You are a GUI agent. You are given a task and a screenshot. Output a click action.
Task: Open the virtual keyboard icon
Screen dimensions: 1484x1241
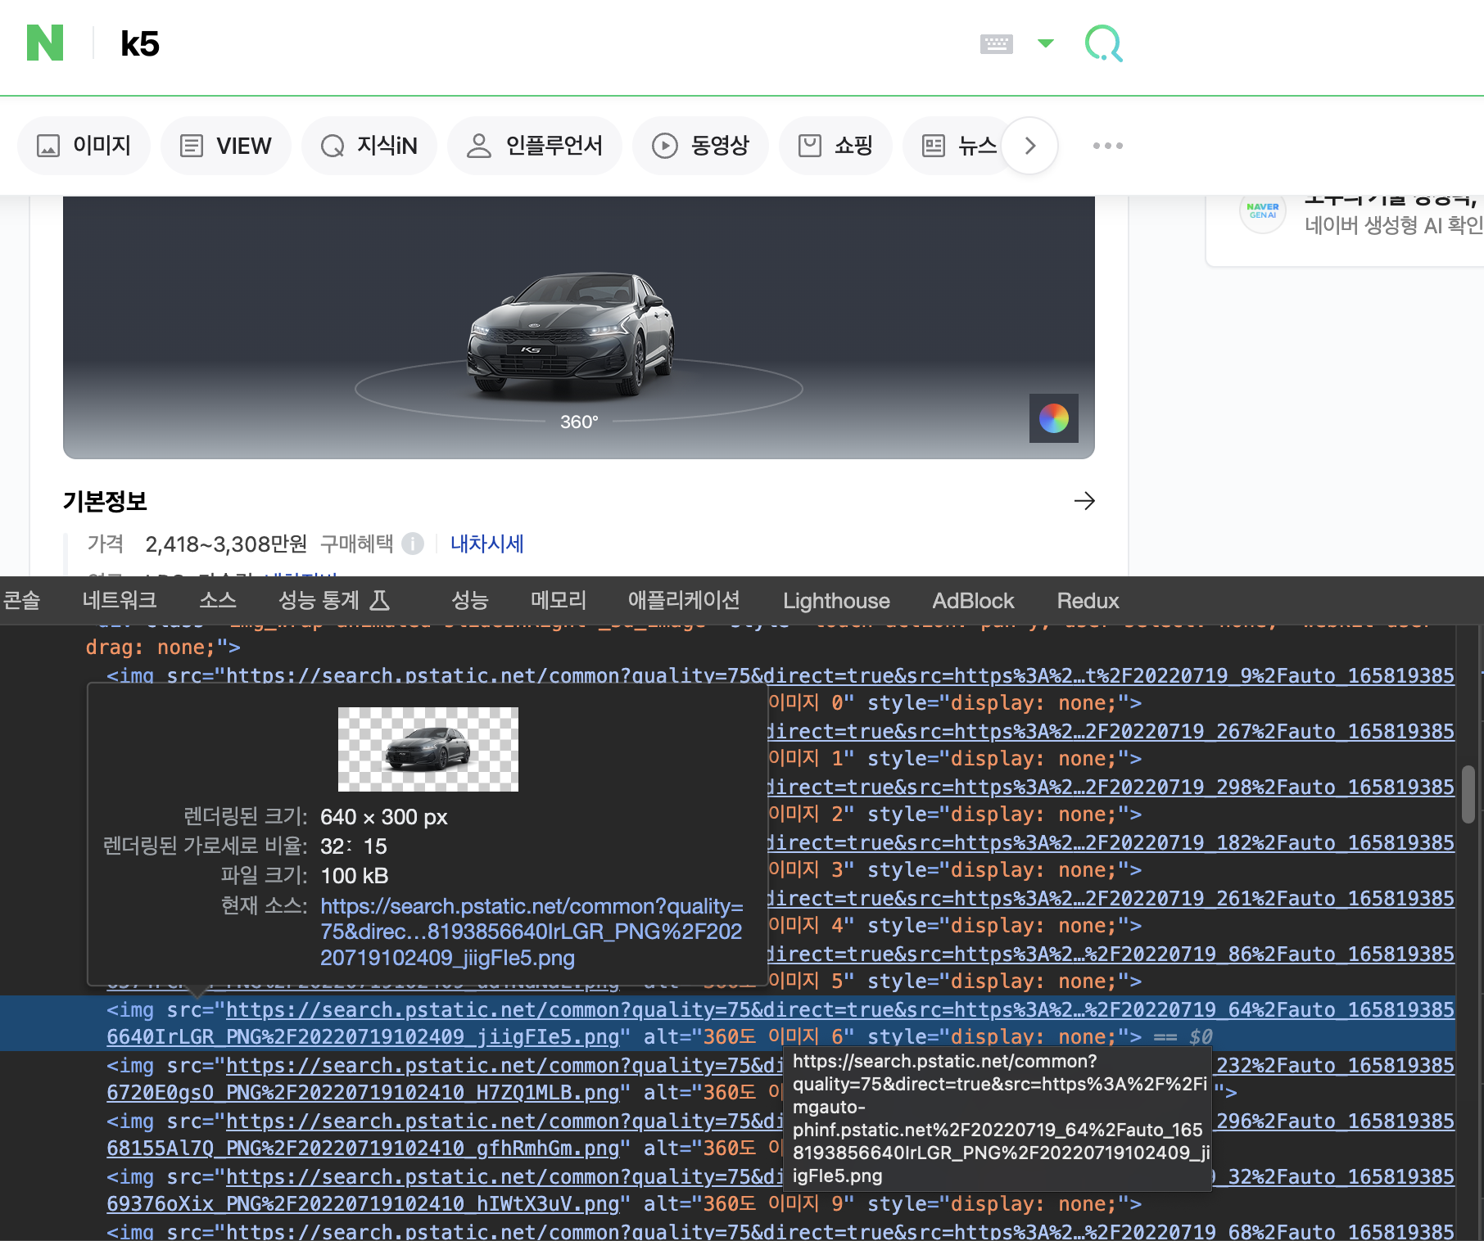(x=996, y=43)
